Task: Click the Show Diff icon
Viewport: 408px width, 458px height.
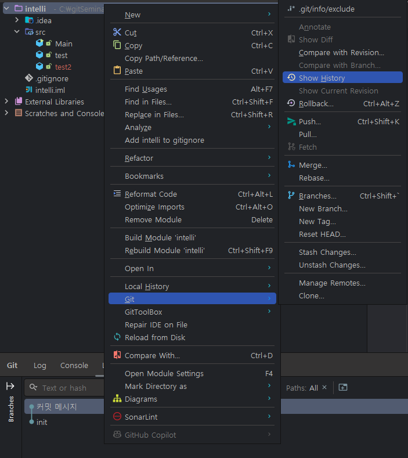Action: click(291, 39)
